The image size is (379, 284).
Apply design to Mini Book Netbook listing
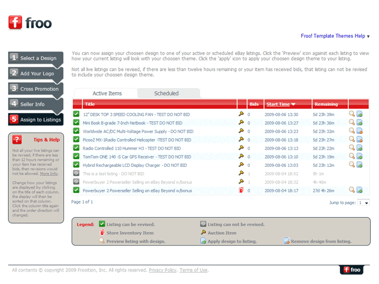click(359, 122)
